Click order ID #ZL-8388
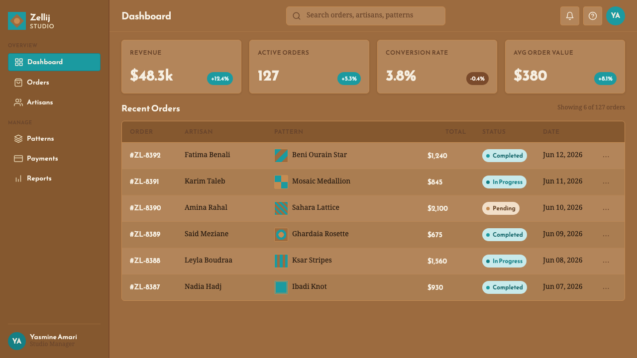 (145, 261)
